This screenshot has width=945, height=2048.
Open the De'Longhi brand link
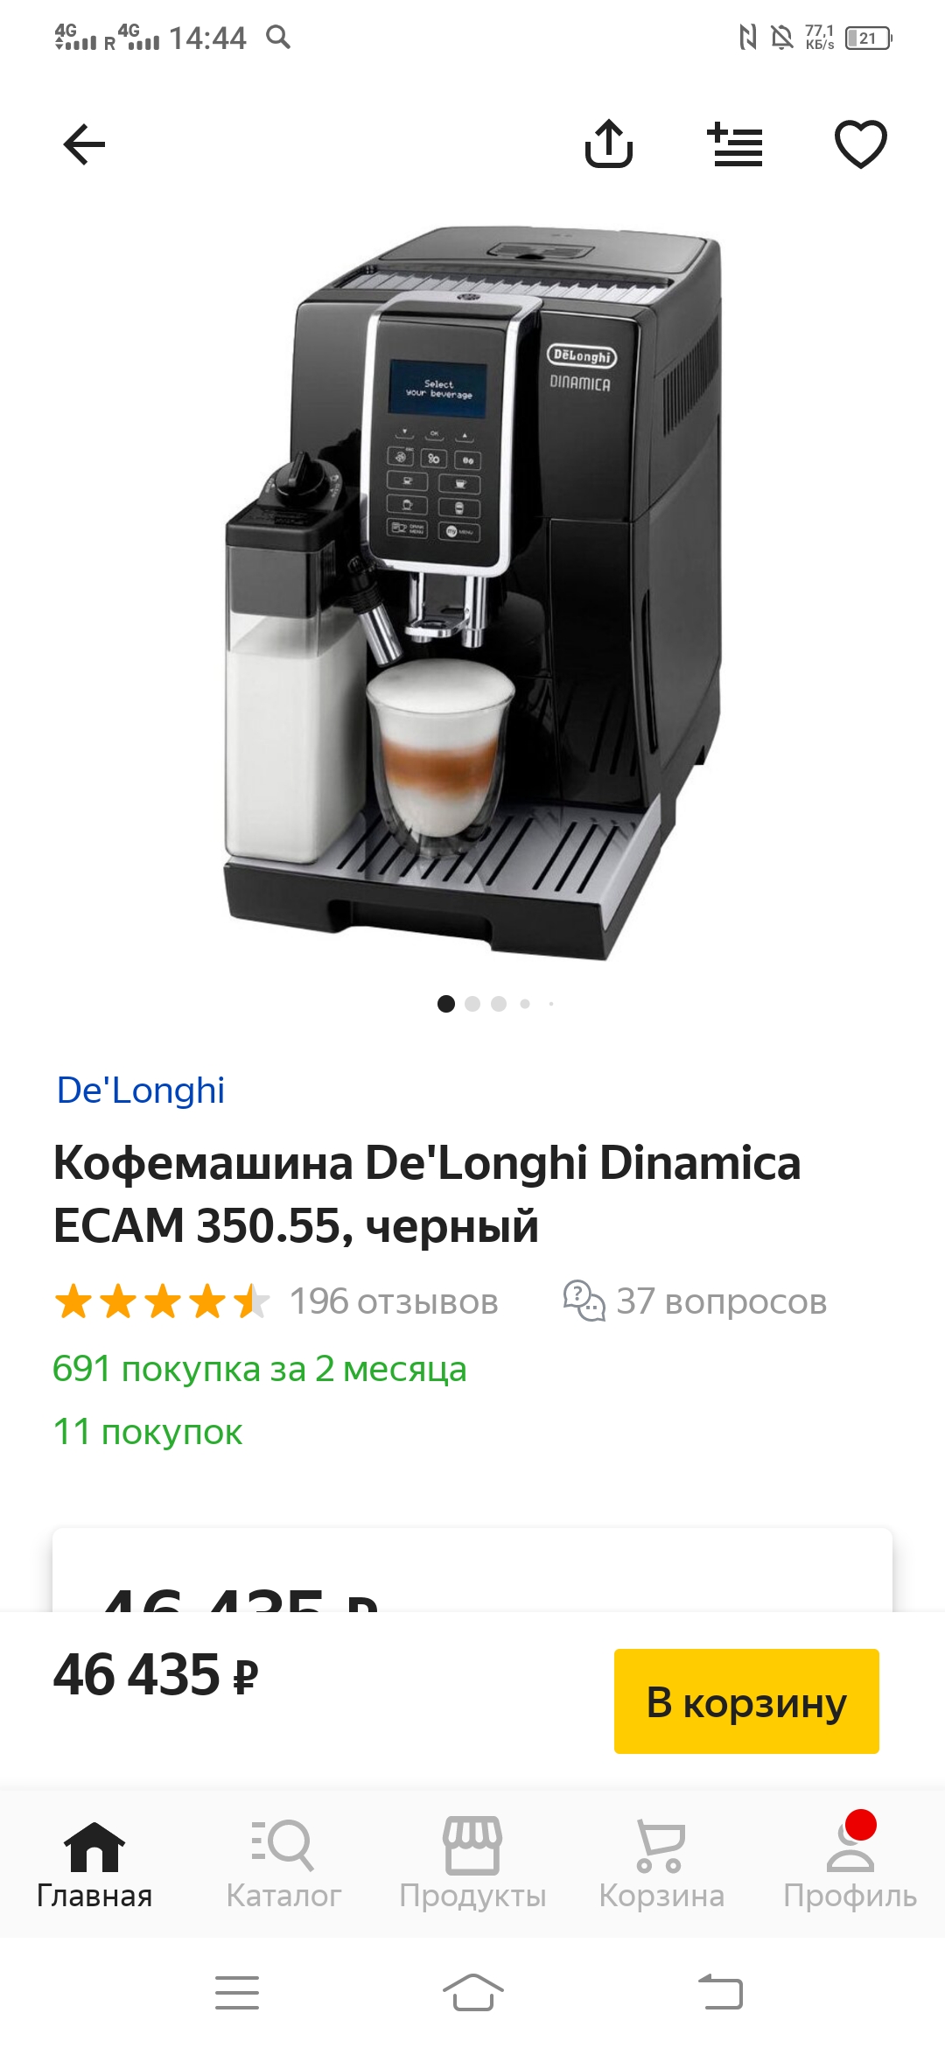[140, 1091]
